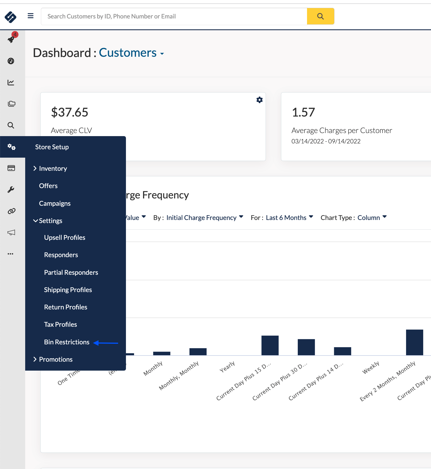Click the gear icon on Average CLV card
This screenshot has height=469, width=431.
[x=259, y=100]
